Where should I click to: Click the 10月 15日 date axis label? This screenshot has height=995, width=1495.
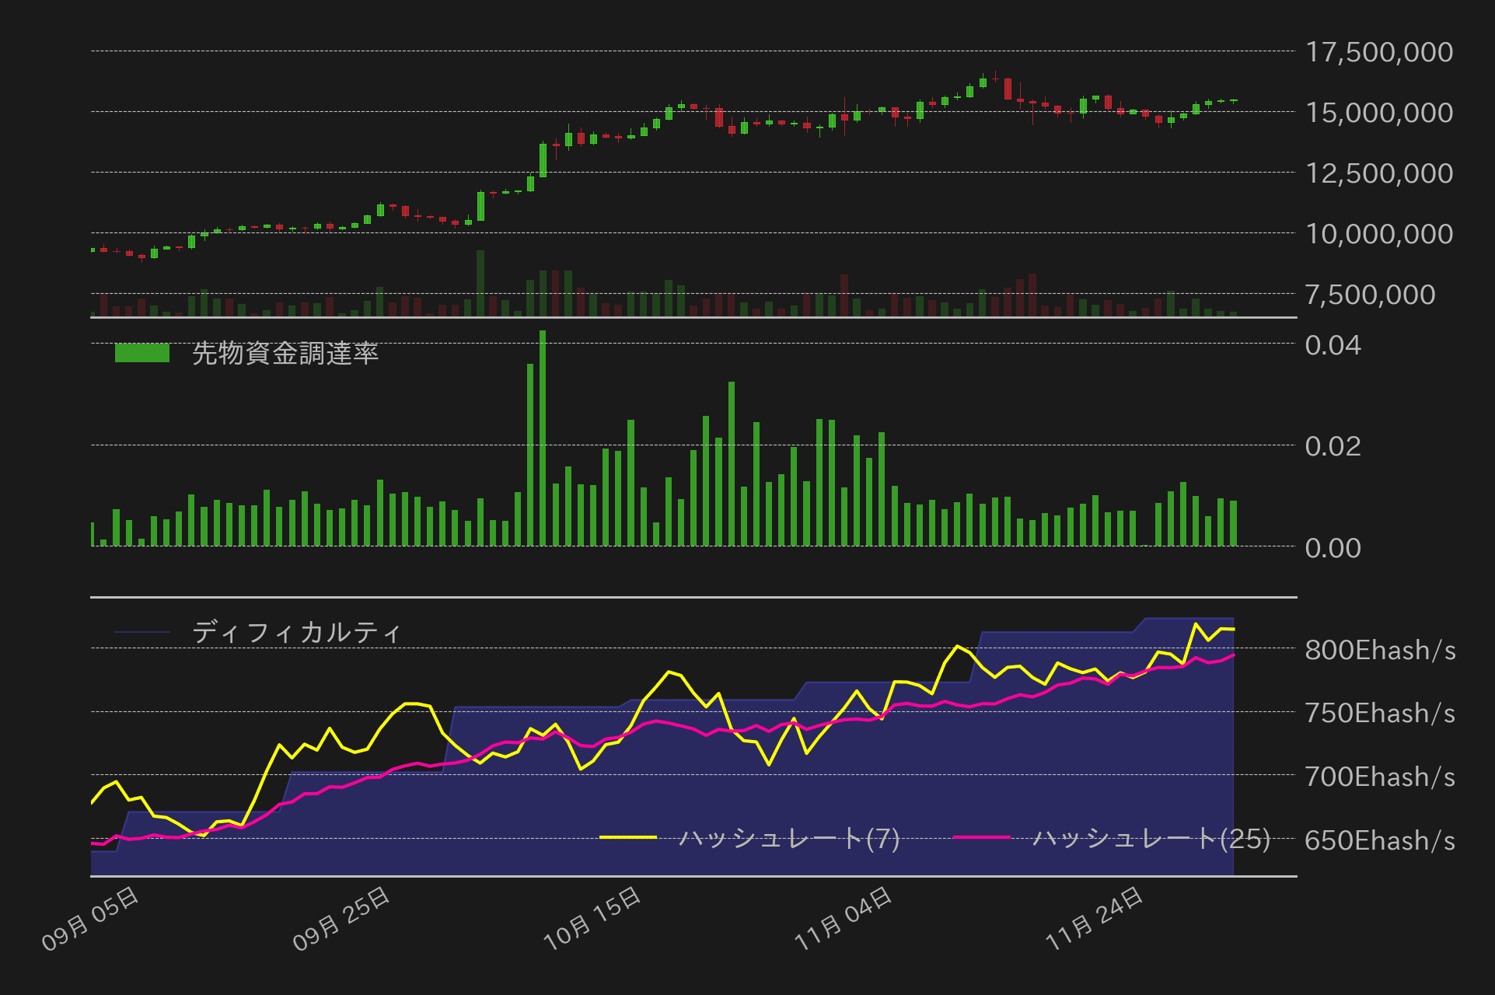click(x=593, y=919)
